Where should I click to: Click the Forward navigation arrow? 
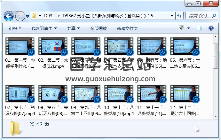point(20,16)
